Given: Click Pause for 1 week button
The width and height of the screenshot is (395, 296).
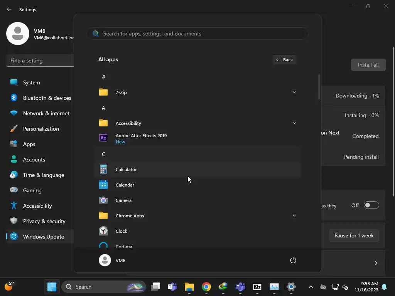Looking at the screenshot, I should pos(354,235).
